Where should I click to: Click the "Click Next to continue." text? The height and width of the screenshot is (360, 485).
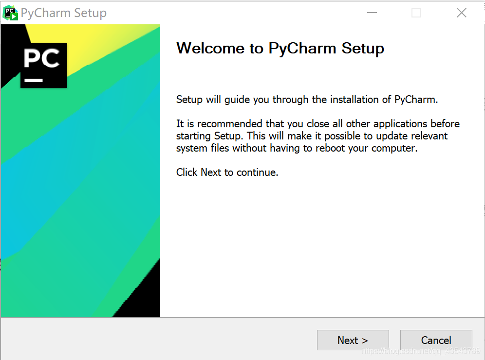227,172
